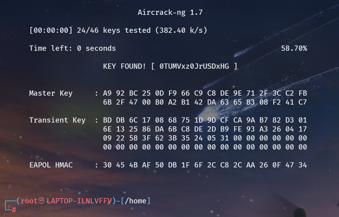This screenshot has width=339, height=217.
Task: Click the [00:00:00] elapsed time
Action: [x=51, y=30]
